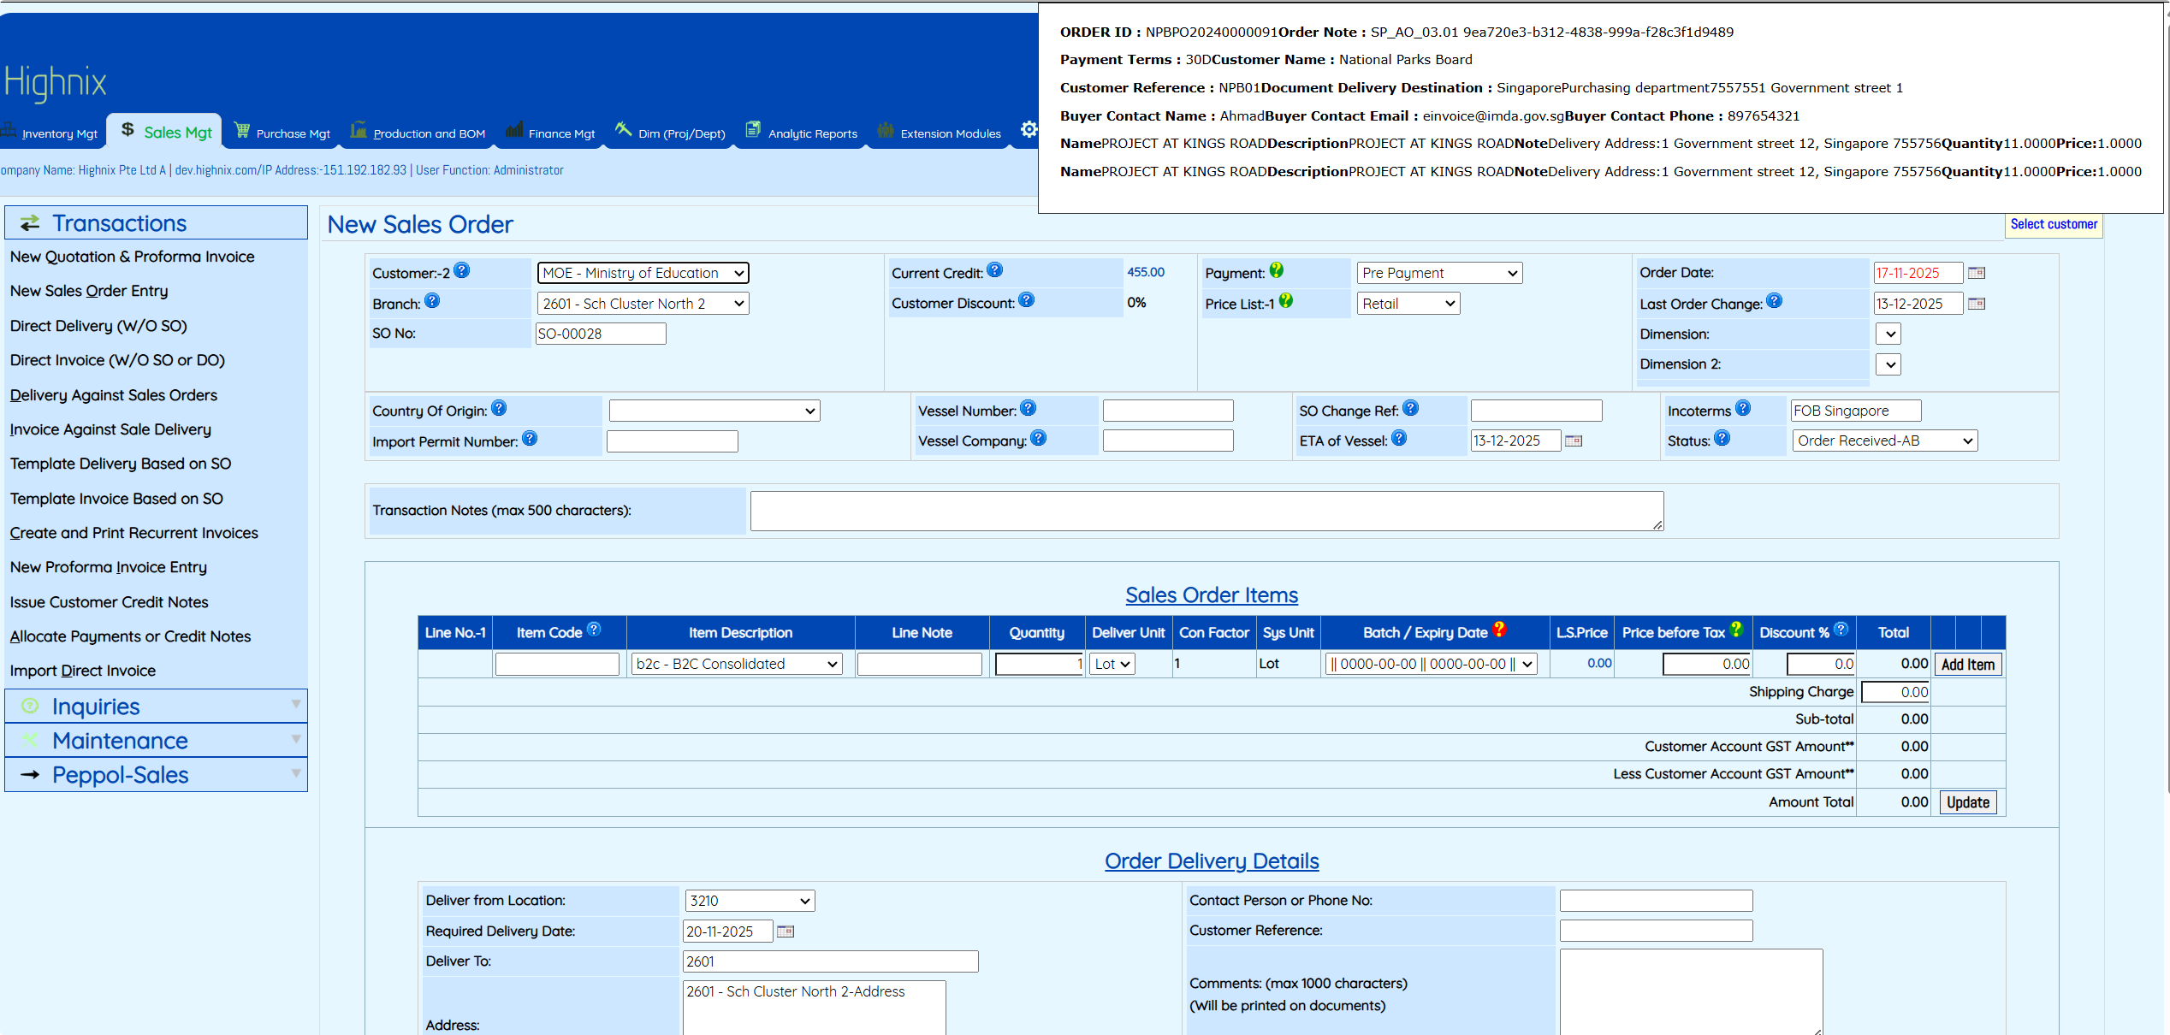
Task: Click the Order Date calendar icon
Action: tap(1976, 273)
